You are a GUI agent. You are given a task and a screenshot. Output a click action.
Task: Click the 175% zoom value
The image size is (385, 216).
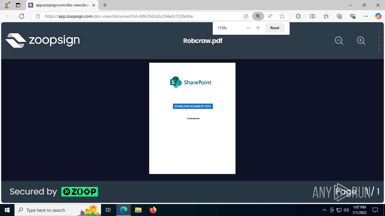[x=222, y=28]
